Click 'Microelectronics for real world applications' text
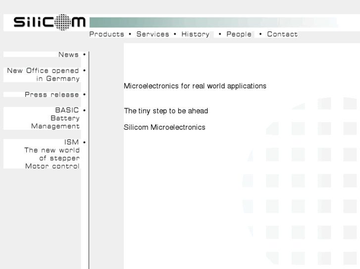Screen dimensions: 360x269 click(195, 86)
